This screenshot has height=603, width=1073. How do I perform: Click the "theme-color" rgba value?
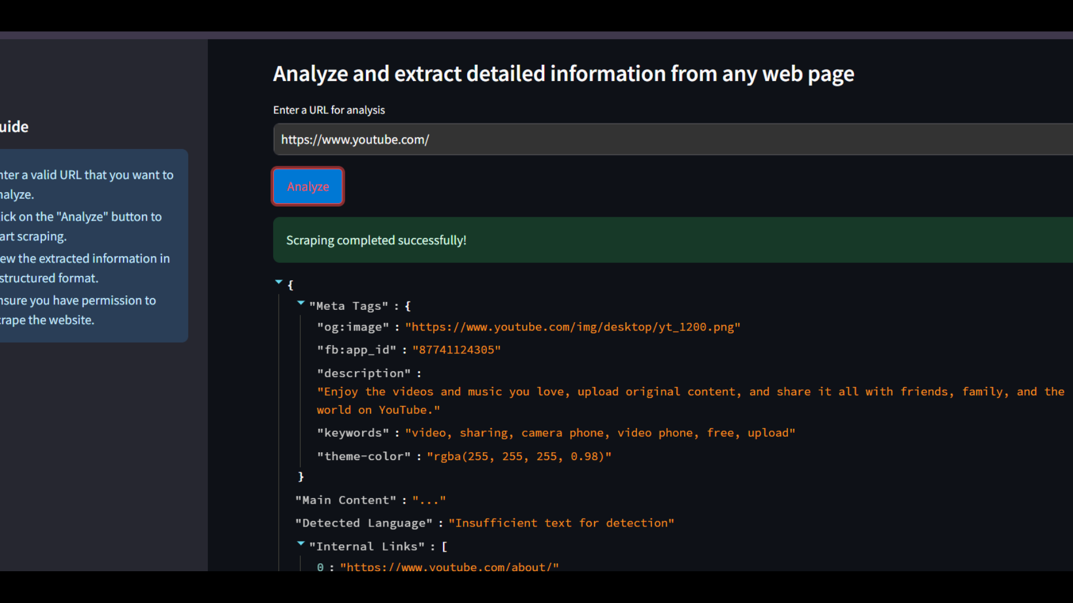click(519, 457)
